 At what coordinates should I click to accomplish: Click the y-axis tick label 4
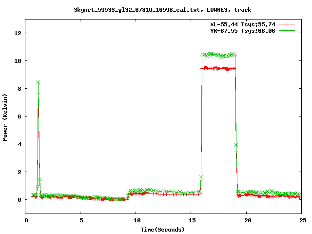pos(19,144)
